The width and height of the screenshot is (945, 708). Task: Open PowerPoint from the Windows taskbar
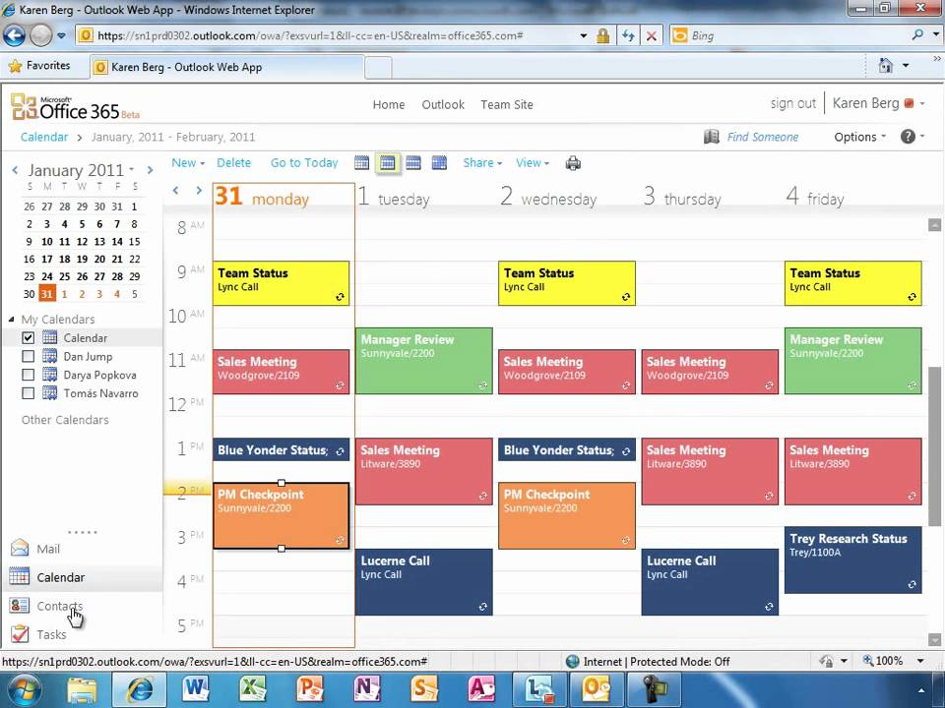coord(310,689)
